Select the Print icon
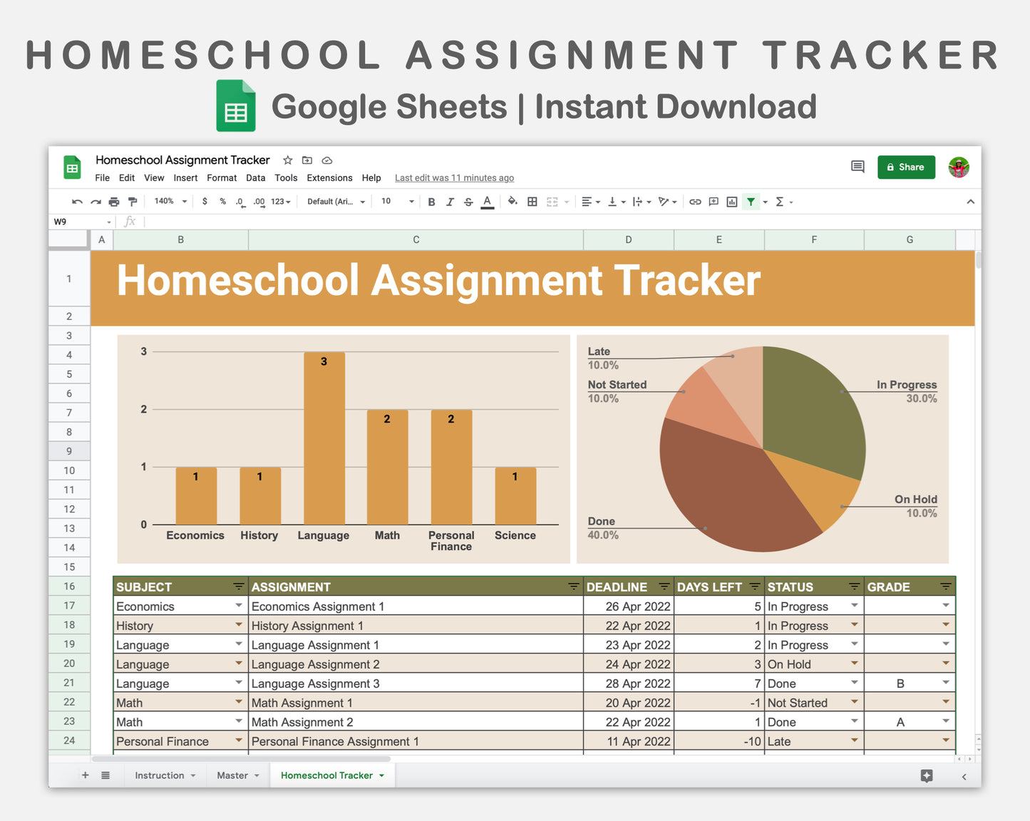Viewport: 1030px width, 821px height. pos(114,202)
